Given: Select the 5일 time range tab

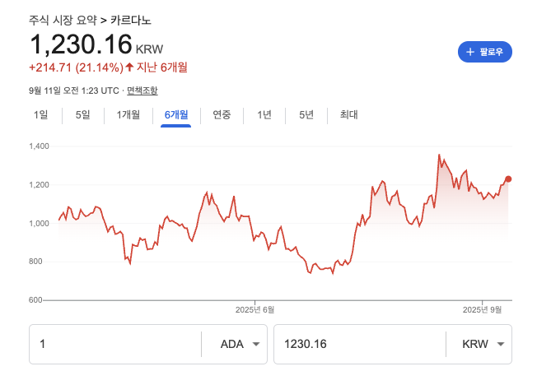Looking at the screenshot, I should pyautogui.click(x=83, y=115).
